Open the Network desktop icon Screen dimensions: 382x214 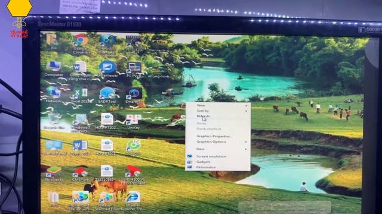point(53,95)
